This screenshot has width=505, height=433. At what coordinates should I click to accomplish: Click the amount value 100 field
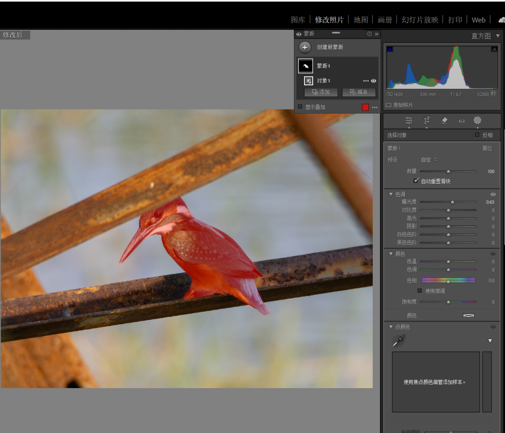(x=491, y=171)
